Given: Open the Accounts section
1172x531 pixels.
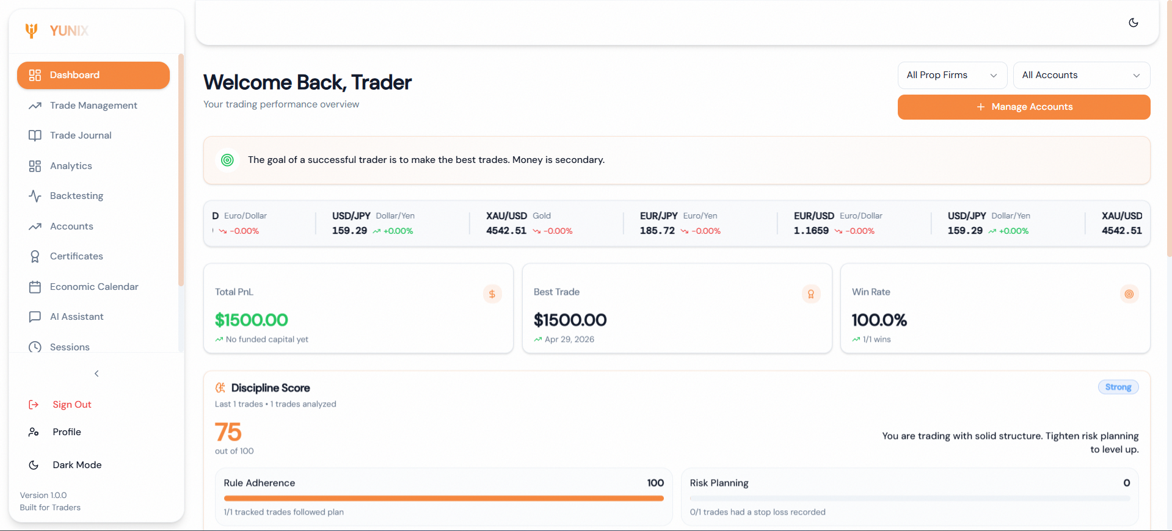Looking at the screenshot, I should tap(93, 226).
